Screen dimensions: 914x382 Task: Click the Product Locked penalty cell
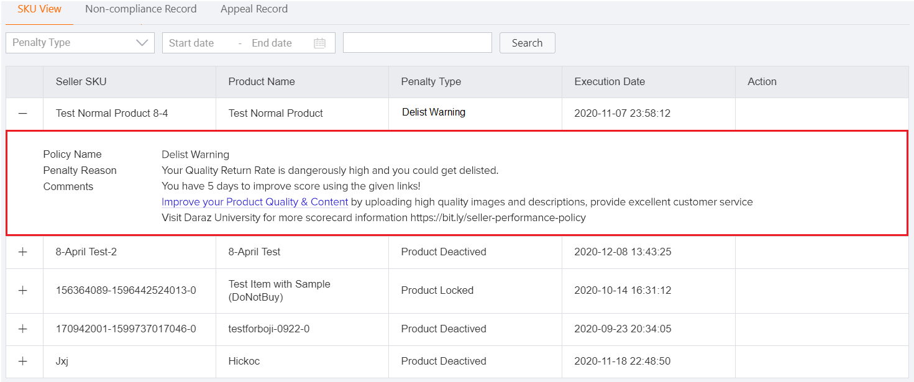[x=437, y=291]
